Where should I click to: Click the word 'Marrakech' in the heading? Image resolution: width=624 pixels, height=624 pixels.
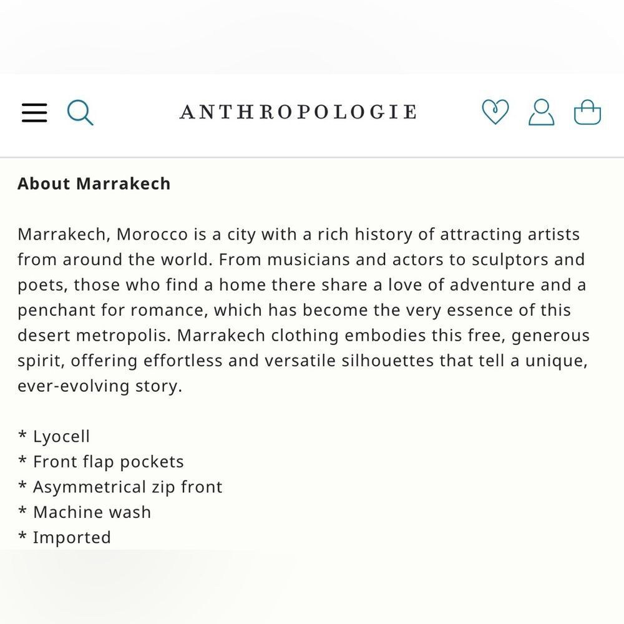point(124,184)
